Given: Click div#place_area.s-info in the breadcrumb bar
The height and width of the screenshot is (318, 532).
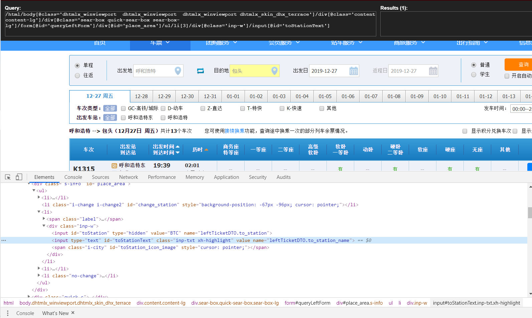Looking at the screenshot, I should (360, 303).
